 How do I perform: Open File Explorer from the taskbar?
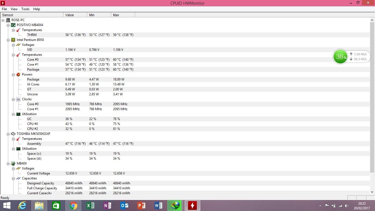pyautogui.click(x=39, y=206)
